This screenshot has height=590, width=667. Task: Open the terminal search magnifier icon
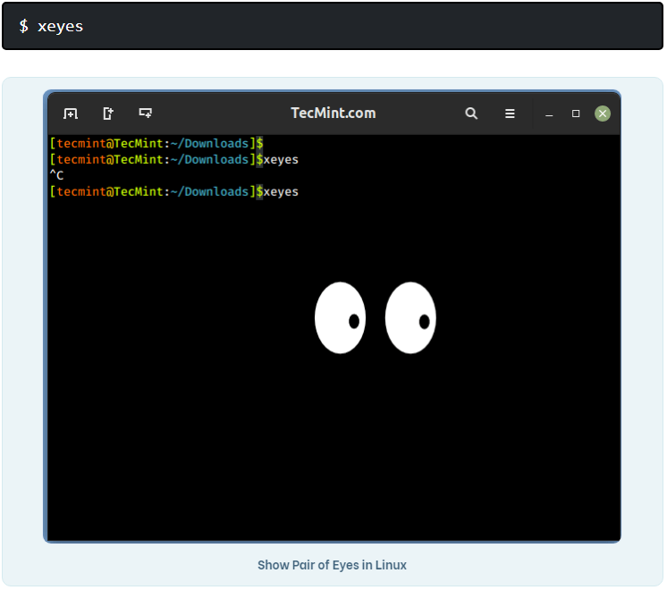[x=471, y=114]
